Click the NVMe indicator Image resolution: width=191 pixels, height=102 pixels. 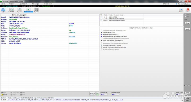point(23,93)
